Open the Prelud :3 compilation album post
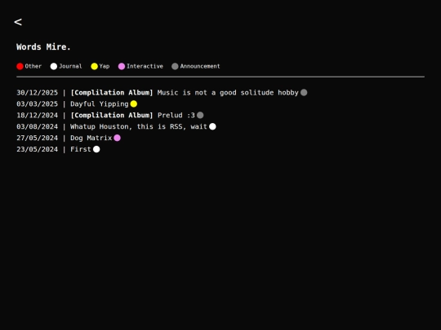The width and height of the screenshot is (441, 330). pos(132,116)
